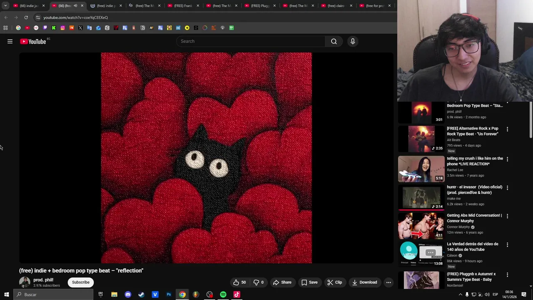Viewport: 533px width, 300px height.
Task: Open Windows Start menu
Action: point(6,295)
